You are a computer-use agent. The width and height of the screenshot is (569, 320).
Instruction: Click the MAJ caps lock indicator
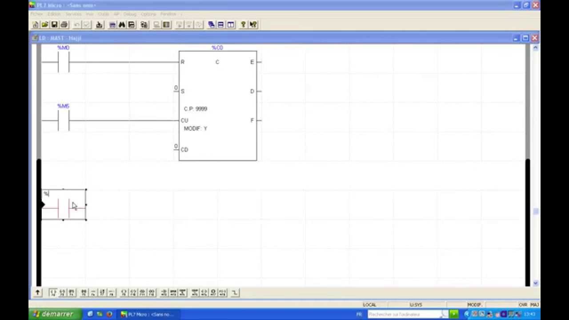(534, 305)
